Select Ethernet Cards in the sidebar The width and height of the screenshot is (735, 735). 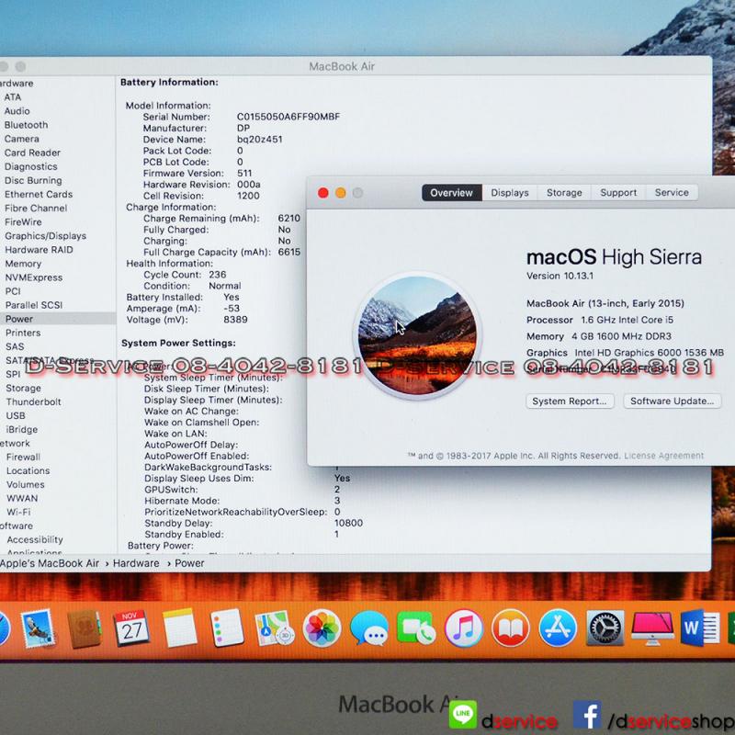pyautogui.click(x=39, y=194)
